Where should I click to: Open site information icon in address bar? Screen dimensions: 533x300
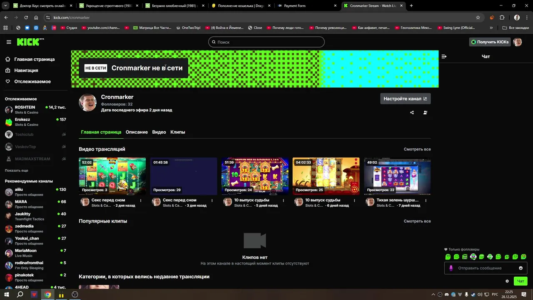click(x=48, y=17)
